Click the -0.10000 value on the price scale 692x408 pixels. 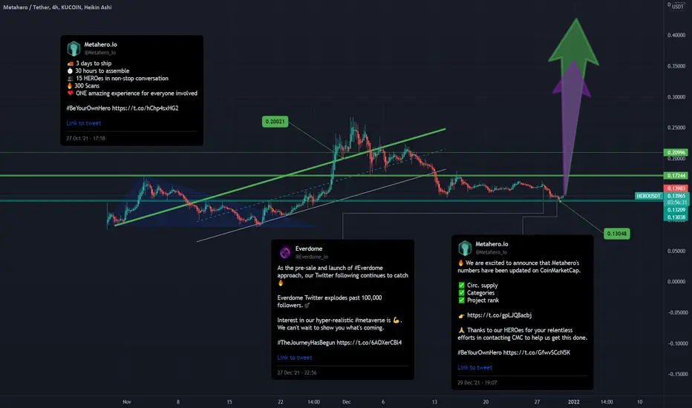coord(677,343)
